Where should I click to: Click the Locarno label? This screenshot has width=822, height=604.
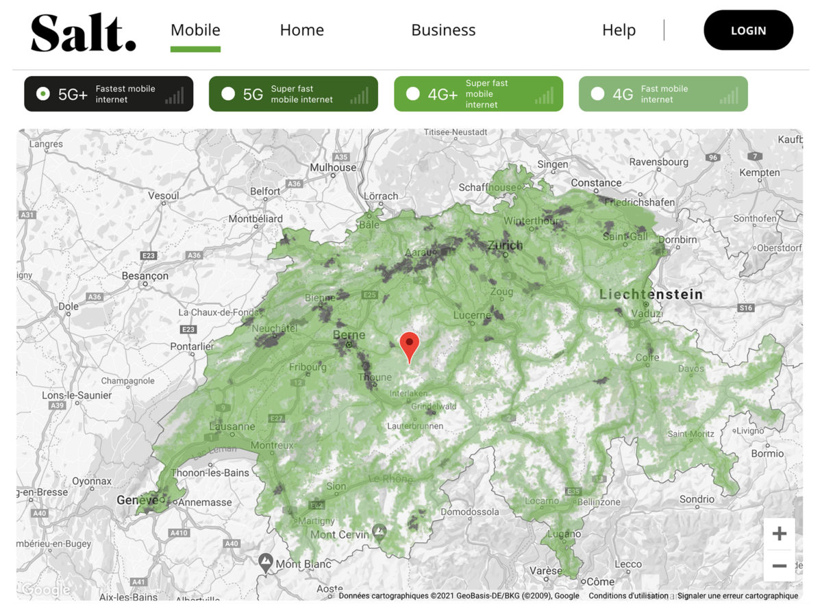point(542,501)
